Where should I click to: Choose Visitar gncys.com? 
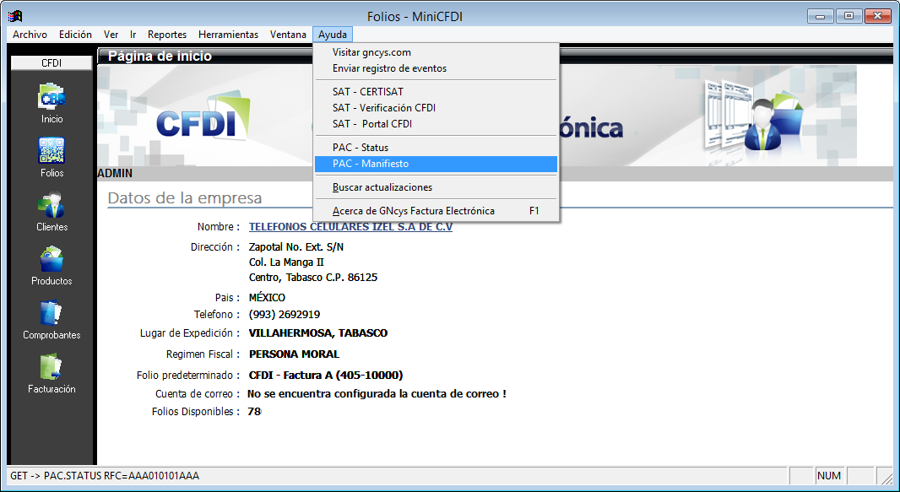[436, 52]
